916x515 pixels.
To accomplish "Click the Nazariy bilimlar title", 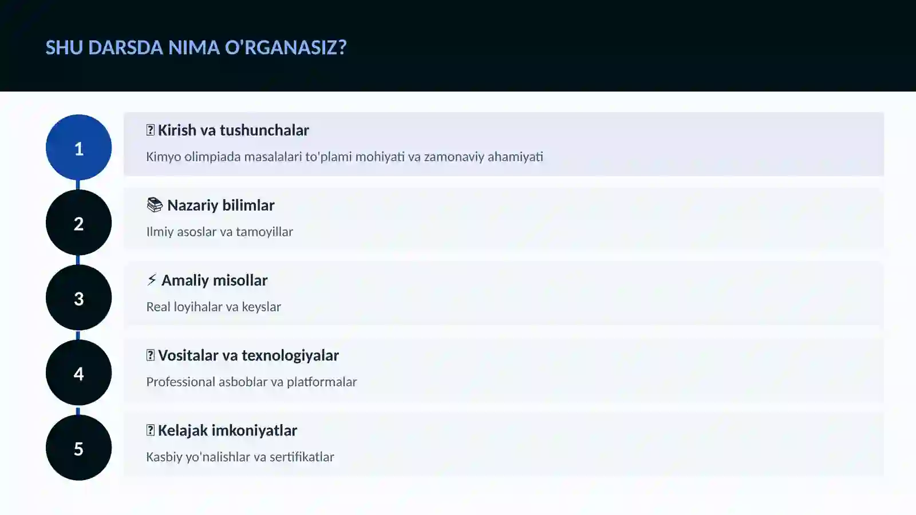I will [x=221, y=205].
